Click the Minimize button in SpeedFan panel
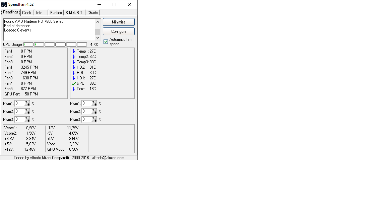The image size is (386, 217). [119, 22]
